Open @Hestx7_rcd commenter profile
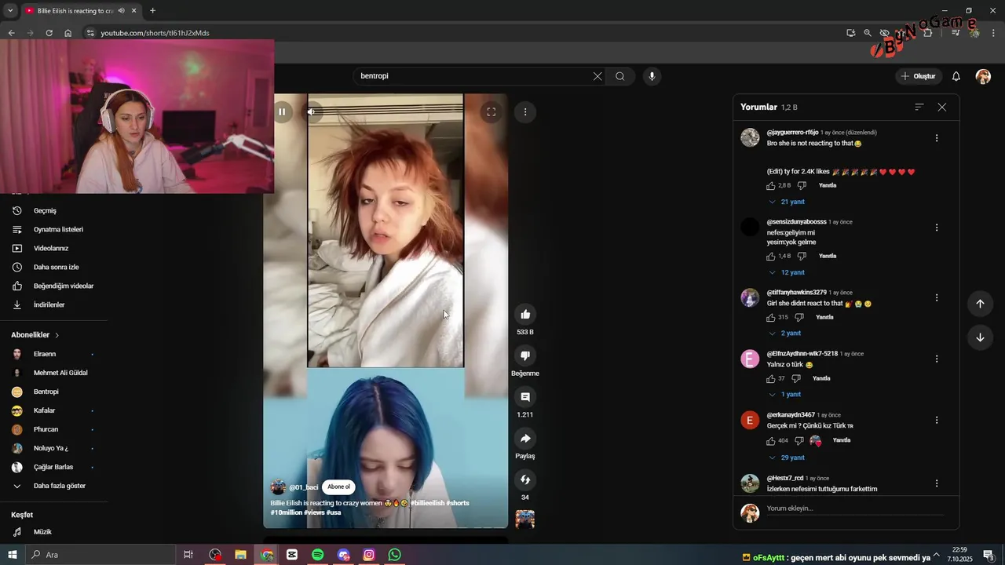Screen dimensions: 1005x565 click(x=785, y=478)
